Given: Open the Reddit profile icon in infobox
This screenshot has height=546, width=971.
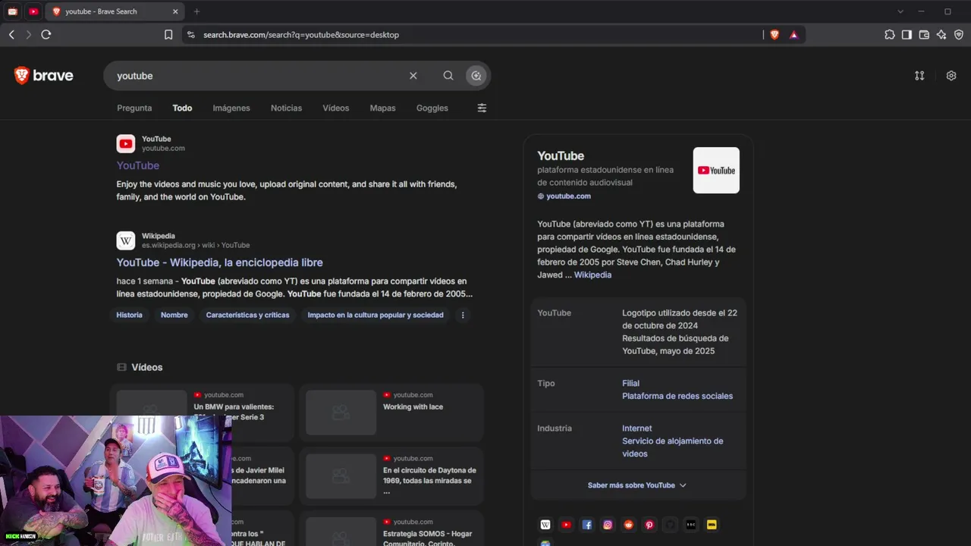Looking at the screenshot, I should pos(629,525).
